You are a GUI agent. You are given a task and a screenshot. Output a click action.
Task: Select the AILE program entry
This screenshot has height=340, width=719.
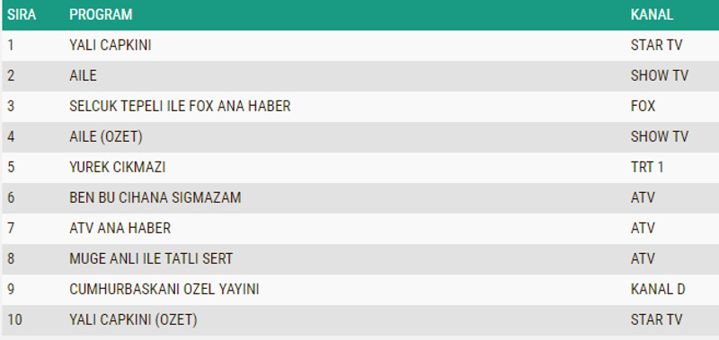coord(83,75)
